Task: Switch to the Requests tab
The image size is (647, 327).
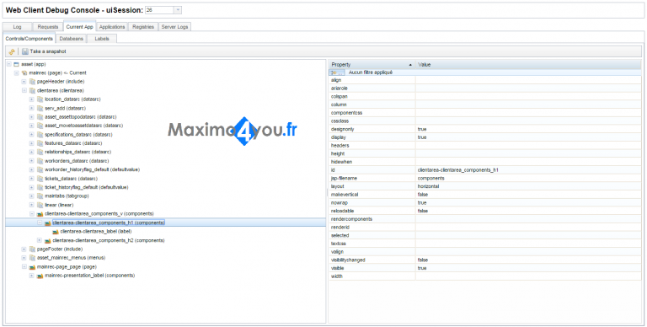Action: pyautogui.click(x=48, y=27)
